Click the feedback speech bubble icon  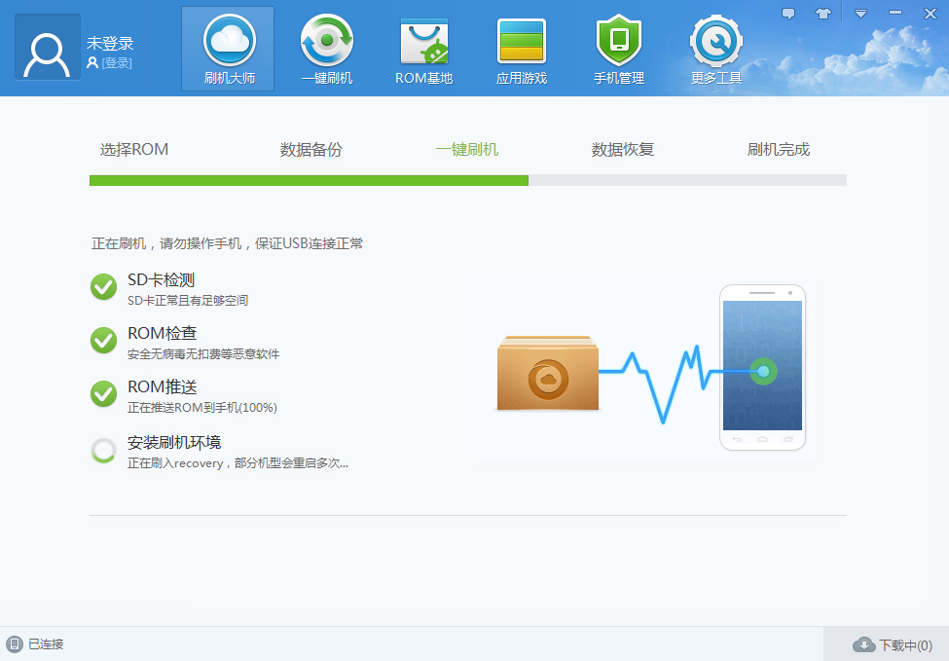(x=788, y=14)
